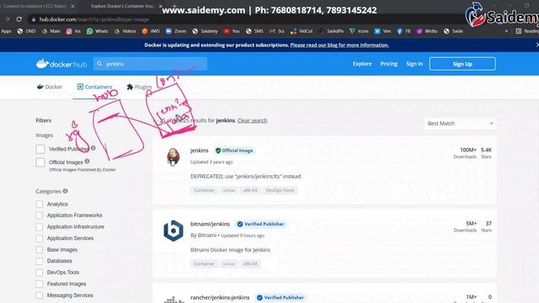Enable the Official Images filter checkbox

(40, 162)
